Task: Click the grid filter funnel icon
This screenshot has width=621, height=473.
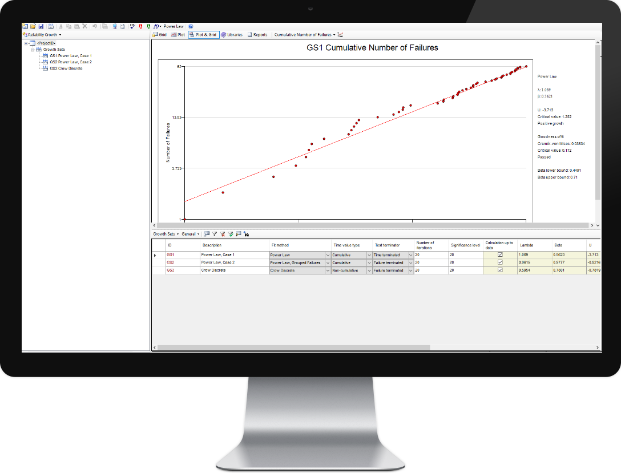Action: pyautogui.click(x=215, y=234)
